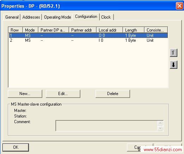Click the Local addr column header
The image size is (184, 154).
point(110,30)
